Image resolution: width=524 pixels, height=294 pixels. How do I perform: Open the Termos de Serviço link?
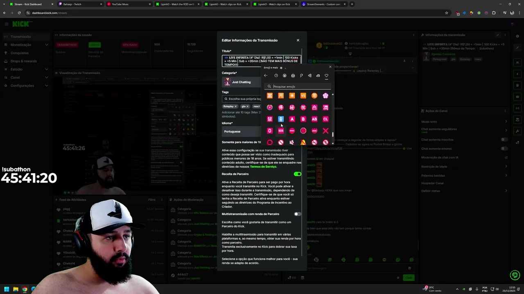point(263,167)
